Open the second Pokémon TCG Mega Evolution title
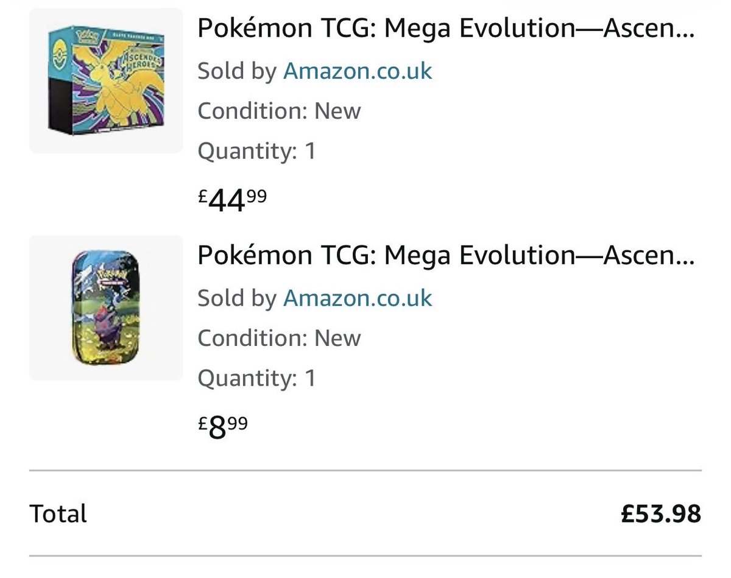731x578 pixels. coord(445,256)
